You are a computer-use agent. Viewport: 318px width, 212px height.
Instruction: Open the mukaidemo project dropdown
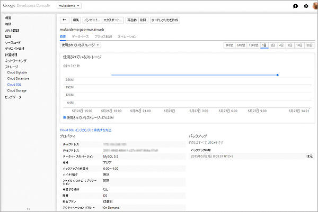pos(69,5)
